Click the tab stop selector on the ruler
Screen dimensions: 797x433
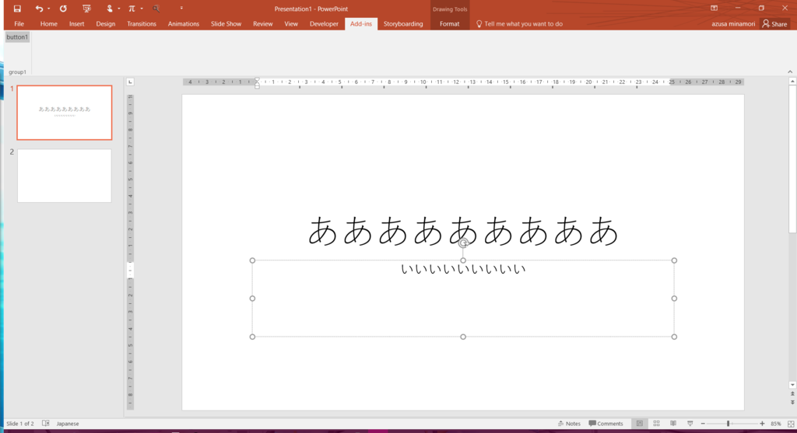(x=130, y=82)
